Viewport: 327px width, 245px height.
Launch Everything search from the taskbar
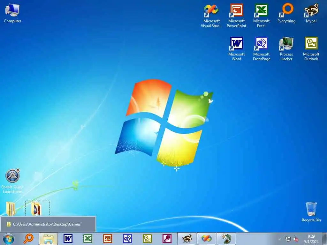[28, 239]
